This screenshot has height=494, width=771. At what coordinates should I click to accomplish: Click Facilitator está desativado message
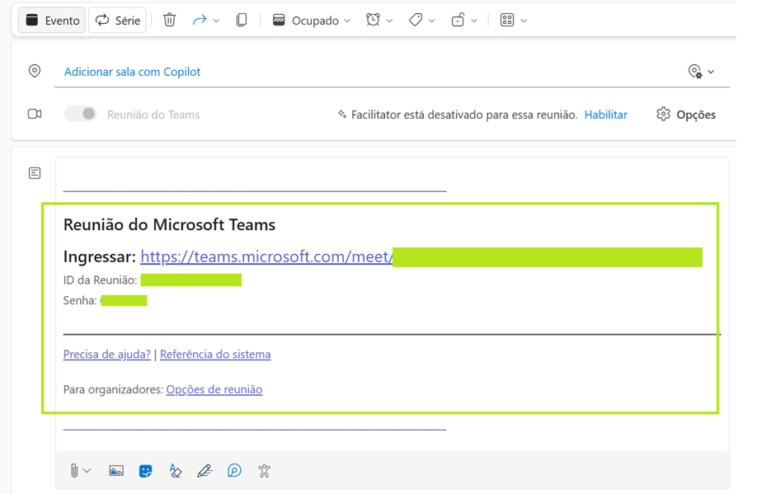pyautogui.click(x=464, y=115)
